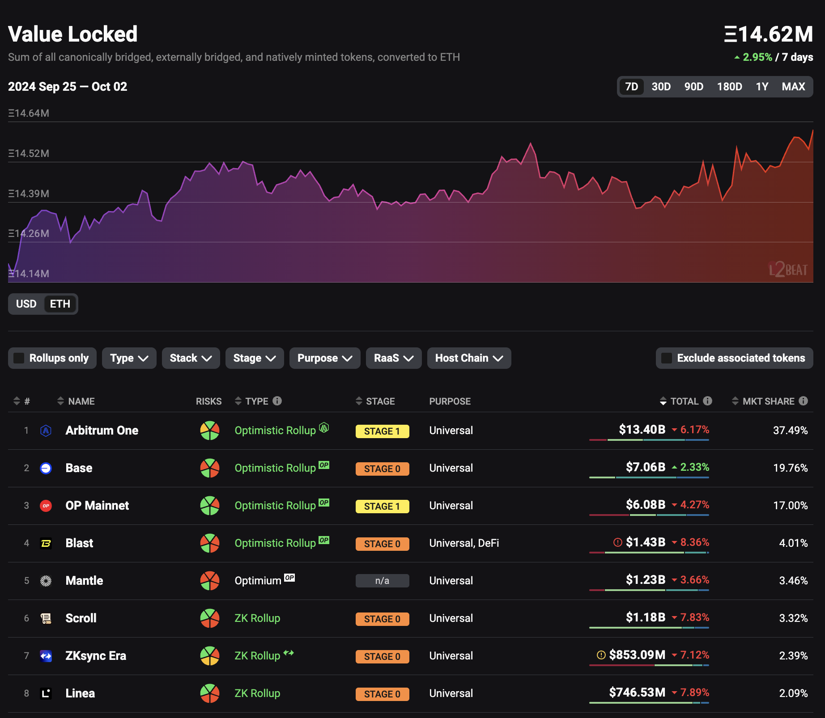The width and height of the screenshot is (825, 718).
Task: Open ZKsync Era risk pizza chart
Action: 209,656
